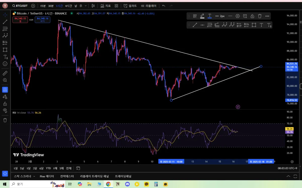Create an alert via 얼러트 button
Screen dimensions: 302x188
[130, 6]
